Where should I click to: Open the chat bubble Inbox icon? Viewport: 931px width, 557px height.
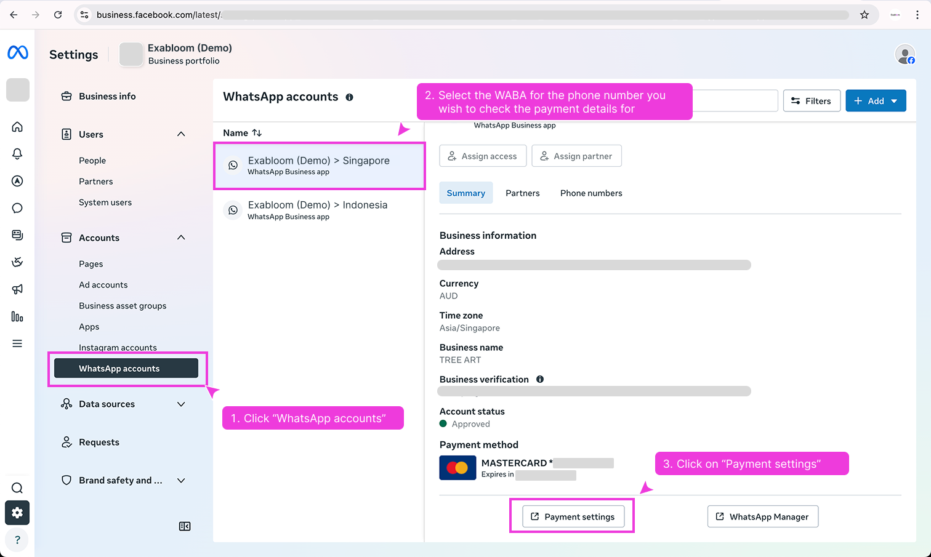click(17, 208)
